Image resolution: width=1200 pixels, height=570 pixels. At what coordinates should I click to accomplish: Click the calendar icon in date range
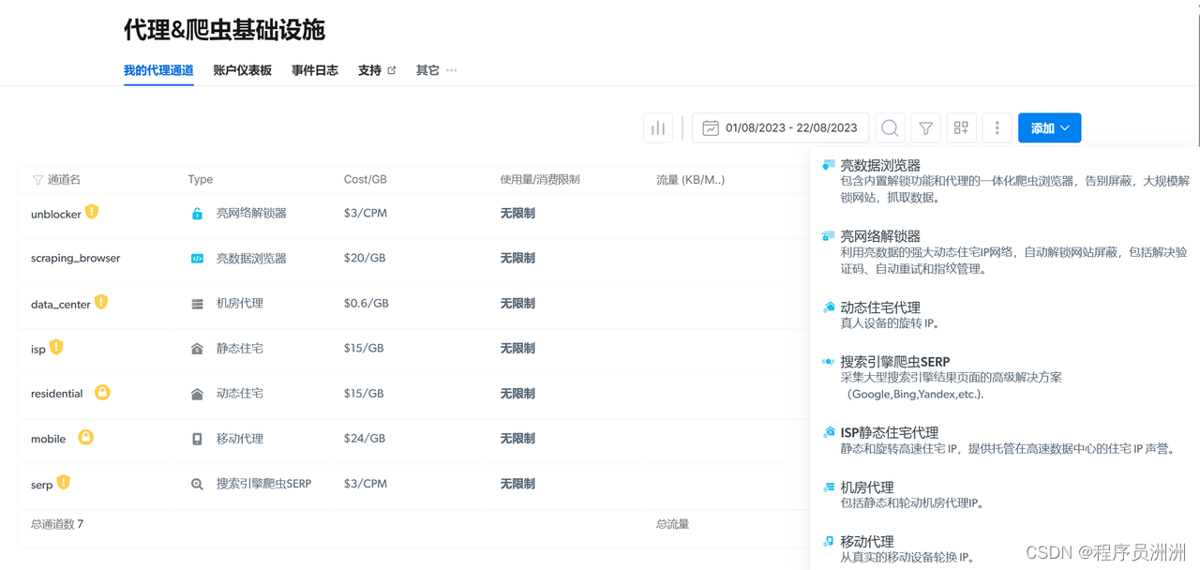(x=711, y=128)
